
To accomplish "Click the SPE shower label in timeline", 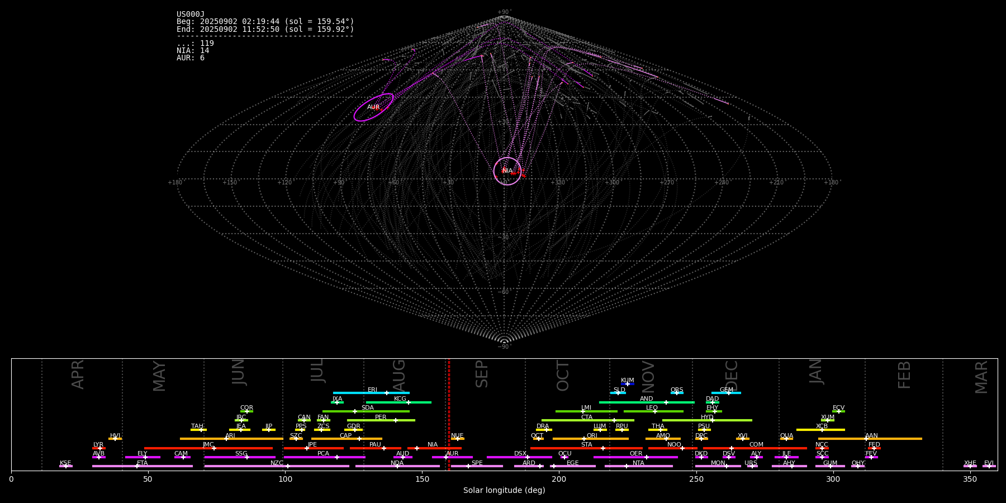I will click(477, 463).
